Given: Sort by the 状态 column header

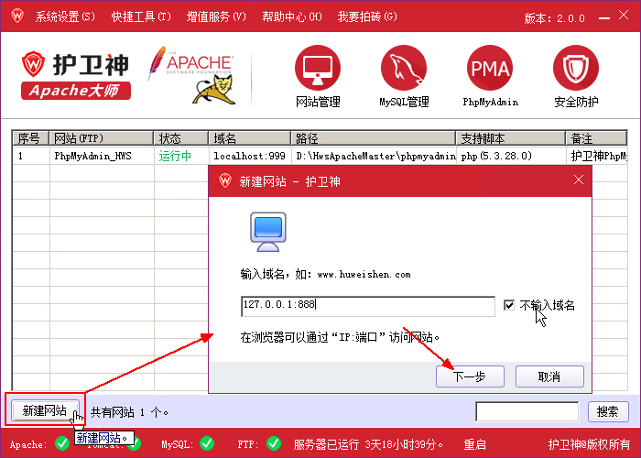Looking at the screenshot, I should 181,138.
